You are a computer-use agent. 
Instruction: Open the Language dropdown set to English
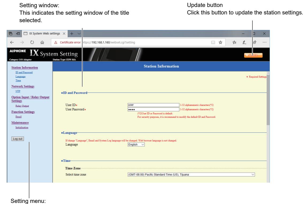(x=136, y=144)
